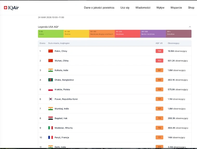Click the Iraq flag beside Bagdad
The width and height of the screenshot is (197, 149).
click(50, 118)
